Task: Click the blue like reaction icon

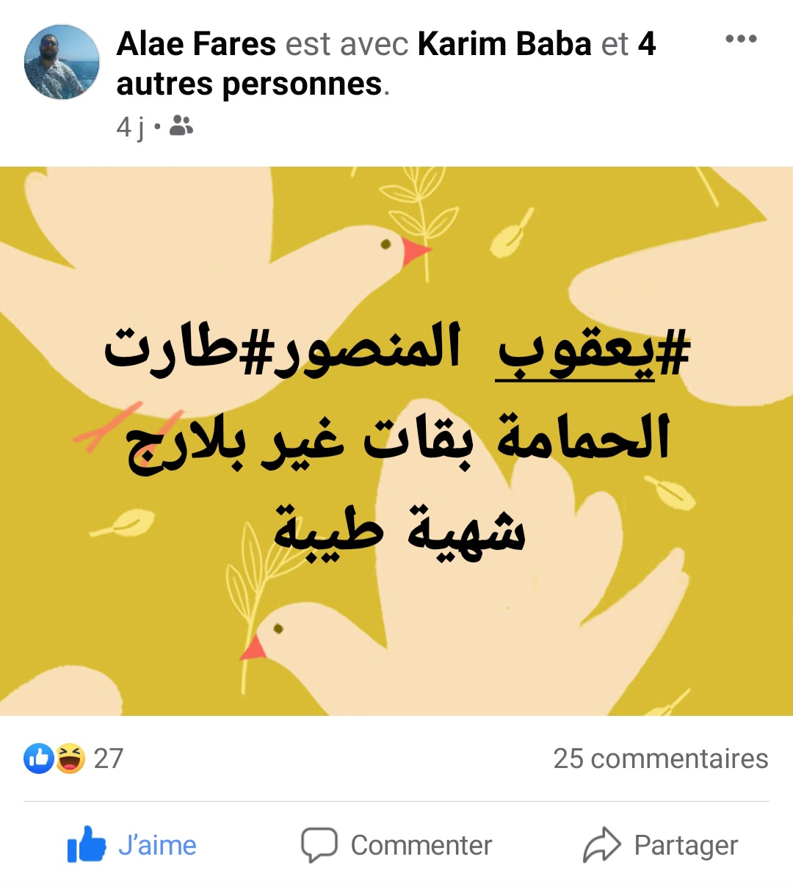Action: (x=39, y=759)
